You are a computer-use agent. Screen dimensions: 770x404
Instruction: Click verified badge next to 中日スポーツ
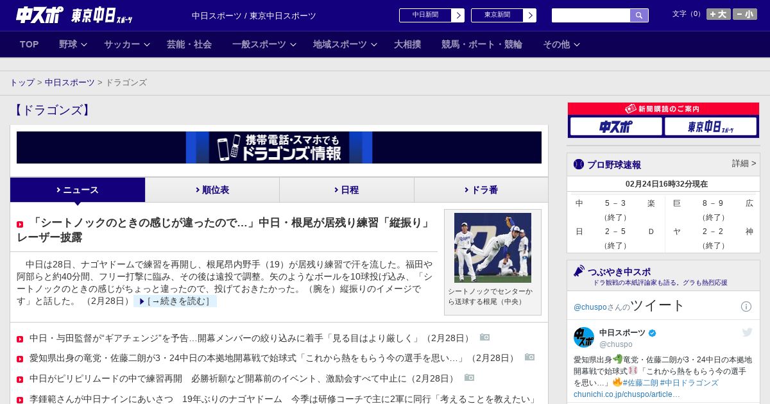point(653,333)
